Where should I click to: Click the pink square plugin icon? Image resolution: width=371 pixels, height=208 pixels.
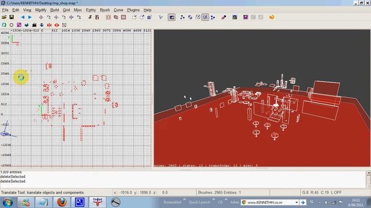(19, 25)
